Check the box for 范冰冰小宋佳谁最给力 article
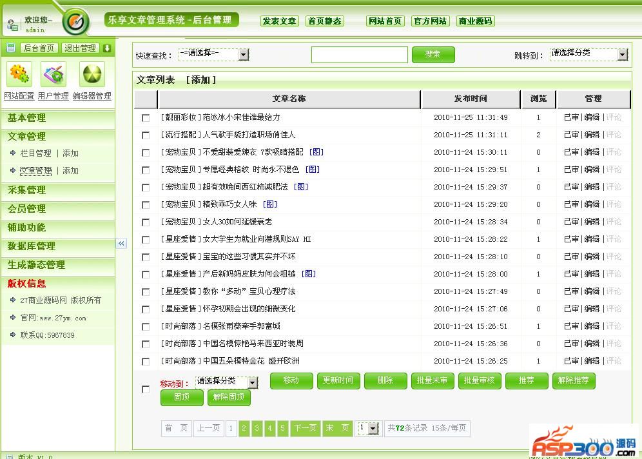The image size is (642, 459). 146,118
